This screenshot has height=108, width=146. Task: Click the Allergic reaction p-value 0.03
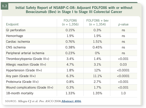pyautogui.click(x=123, y=65)
